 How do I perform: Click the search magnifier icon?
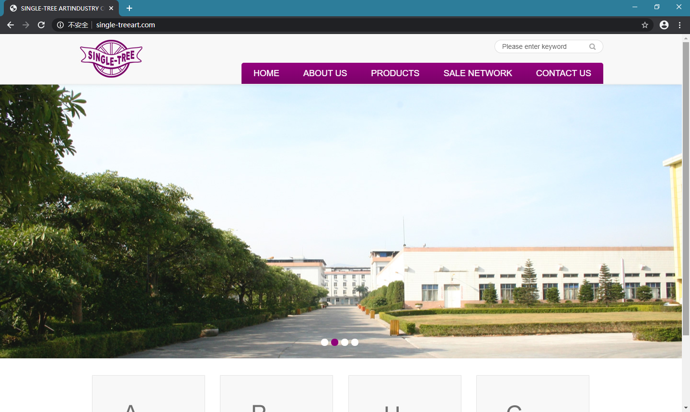tap(593, 46)
